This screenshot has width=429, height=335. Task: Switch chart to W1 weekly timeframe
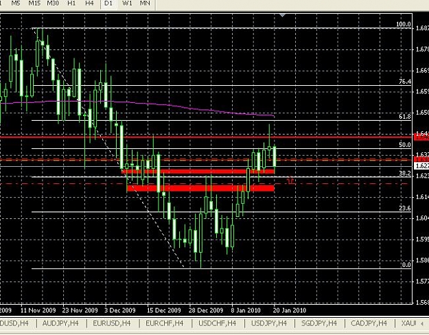pyautogui.click(x=127, y=3)
